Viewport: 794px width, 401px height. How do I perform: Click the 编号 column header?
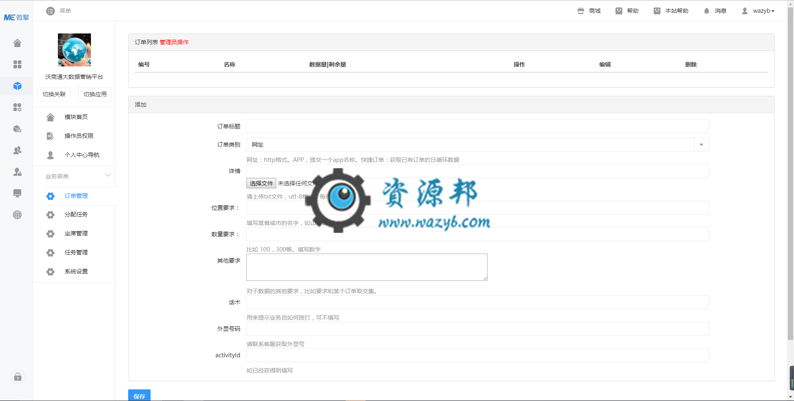pos(144,64)
